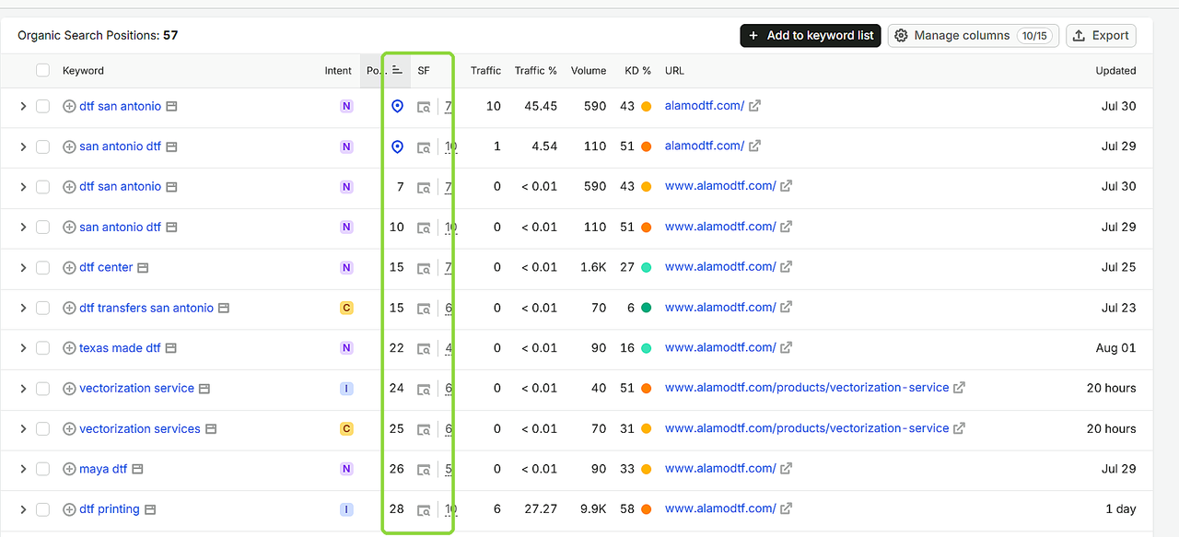1179x537 pixels.
Task: Click SF column search icon in 'dtf center' row
Action: pyautogui.click(x=424, y=268)
